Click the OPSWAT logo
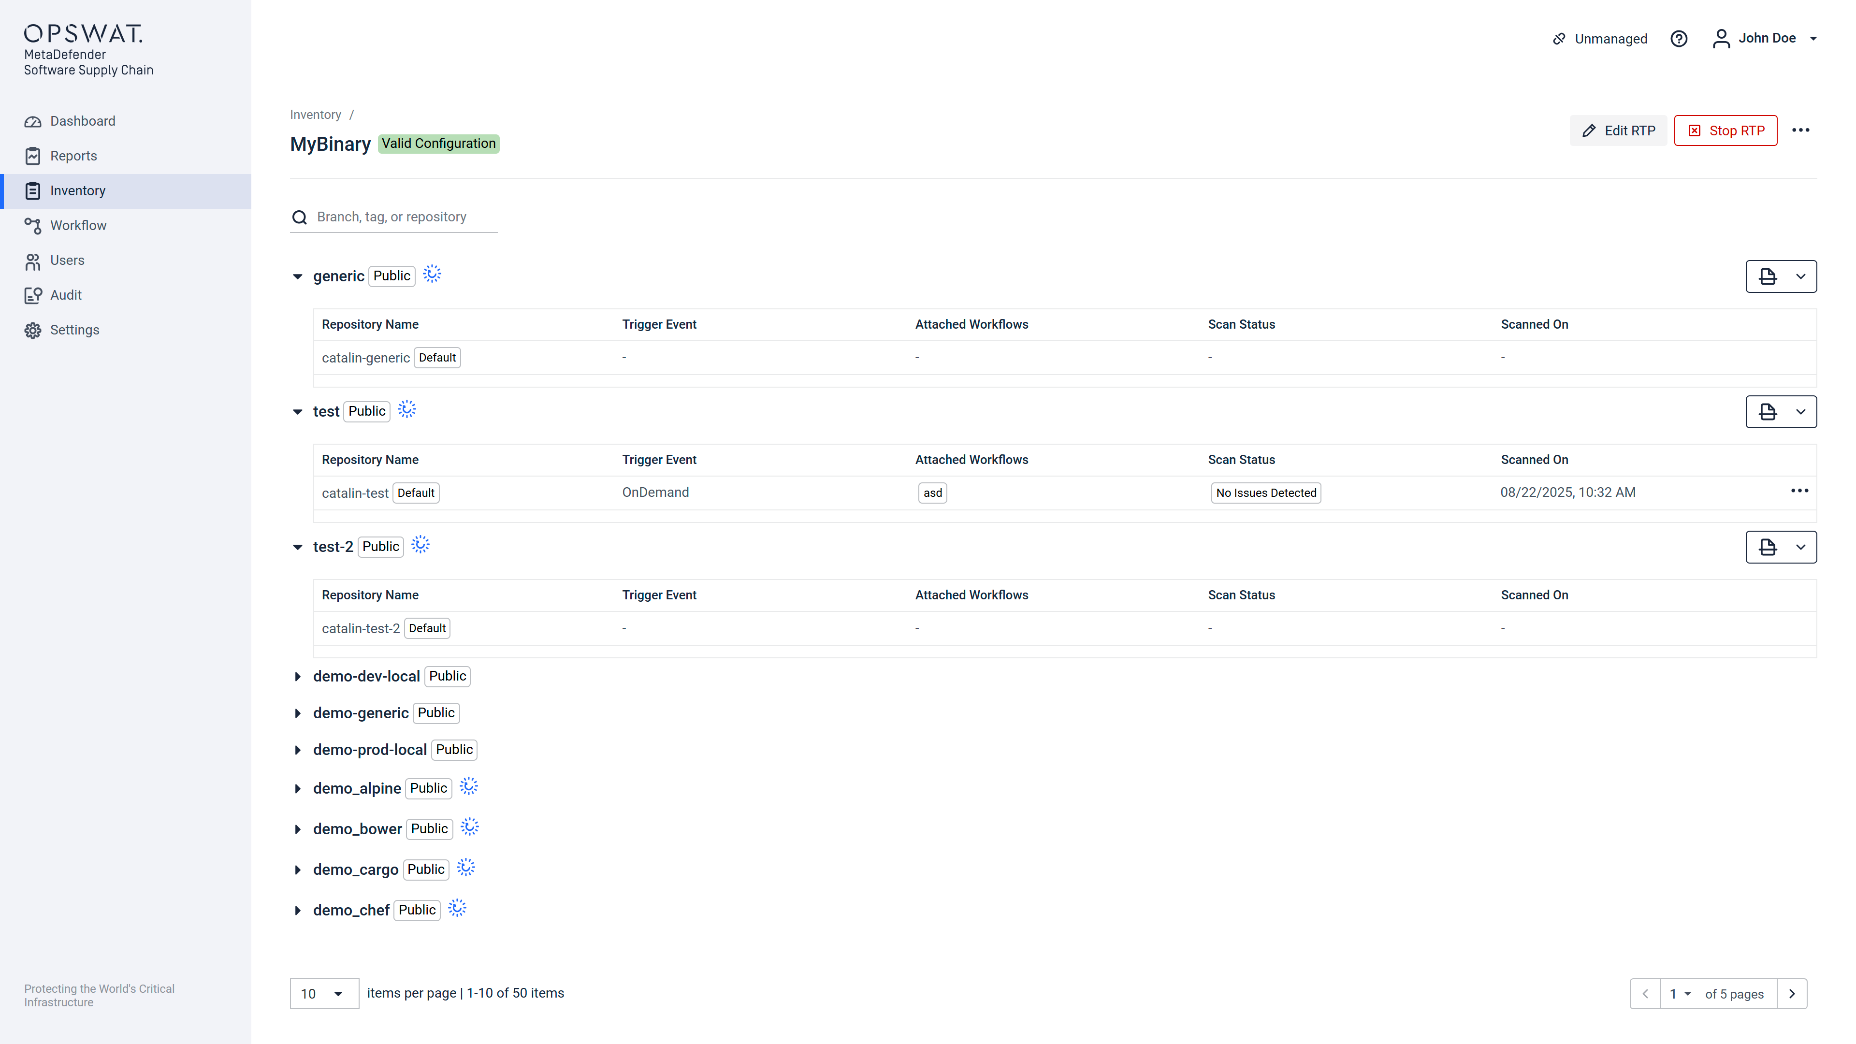The width and height of the screenshot is (1856, 1044). tap(84, 33)
